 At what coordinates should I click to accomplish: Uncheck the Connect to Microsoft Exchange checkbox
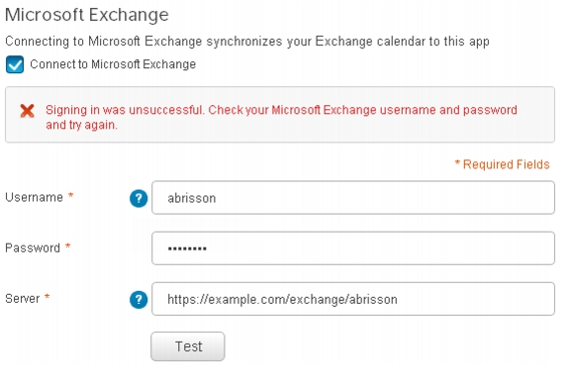tap(15, 64)
